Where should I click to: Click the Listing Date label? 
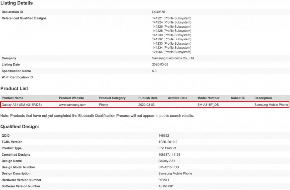[x=11, y=64]
